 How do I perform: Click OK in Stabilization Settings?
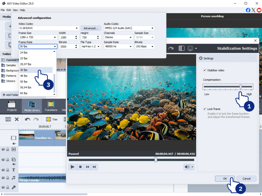[x=225, y=179]
